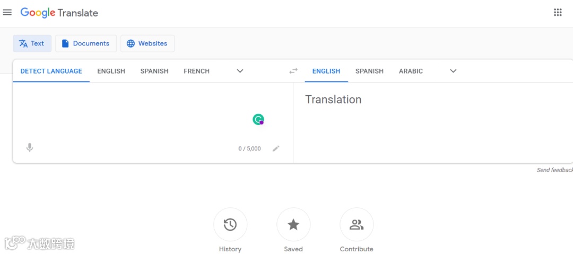573x254 pixels.
Task: Click the 0 / 5,000 character counter
Action: pos(249,149)
